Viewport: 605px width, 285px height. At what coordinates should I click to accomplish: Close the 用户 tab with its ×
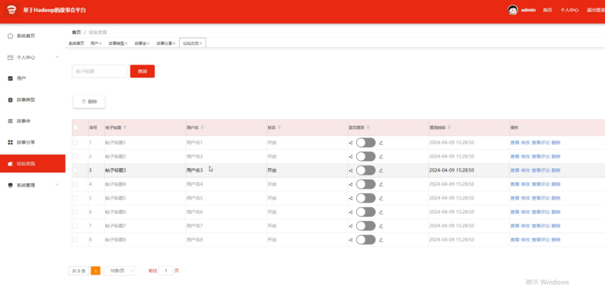[100, 44]
